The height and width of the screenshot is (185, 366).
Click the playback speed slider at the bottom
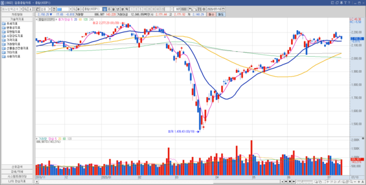tap(305, 182)
